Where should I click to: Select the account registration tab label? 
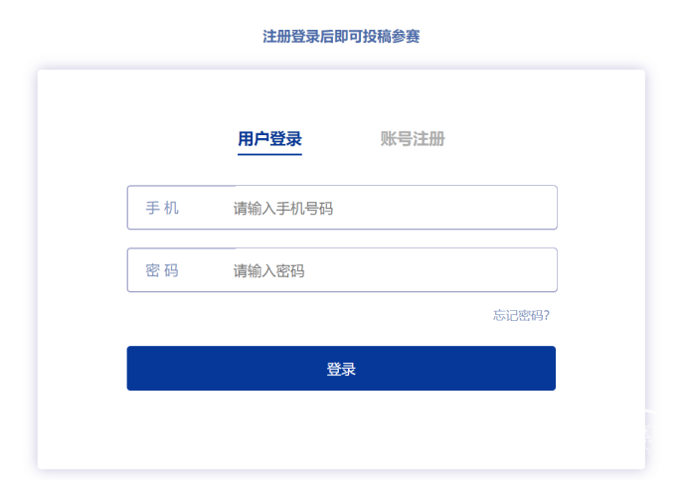412,139
